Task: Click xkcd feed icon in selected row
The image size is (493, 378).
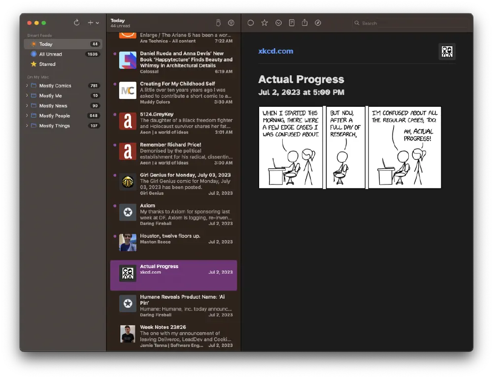Action: click(x=128, y=273)
